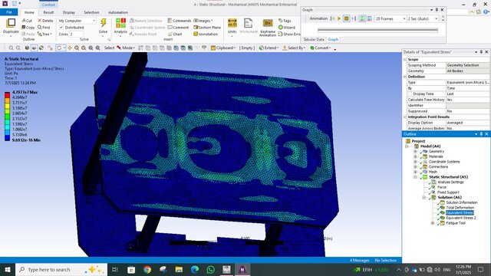This screenshot has height=276, width=491.
Task: Click the Units icon
Action: [x=232, y=23]
